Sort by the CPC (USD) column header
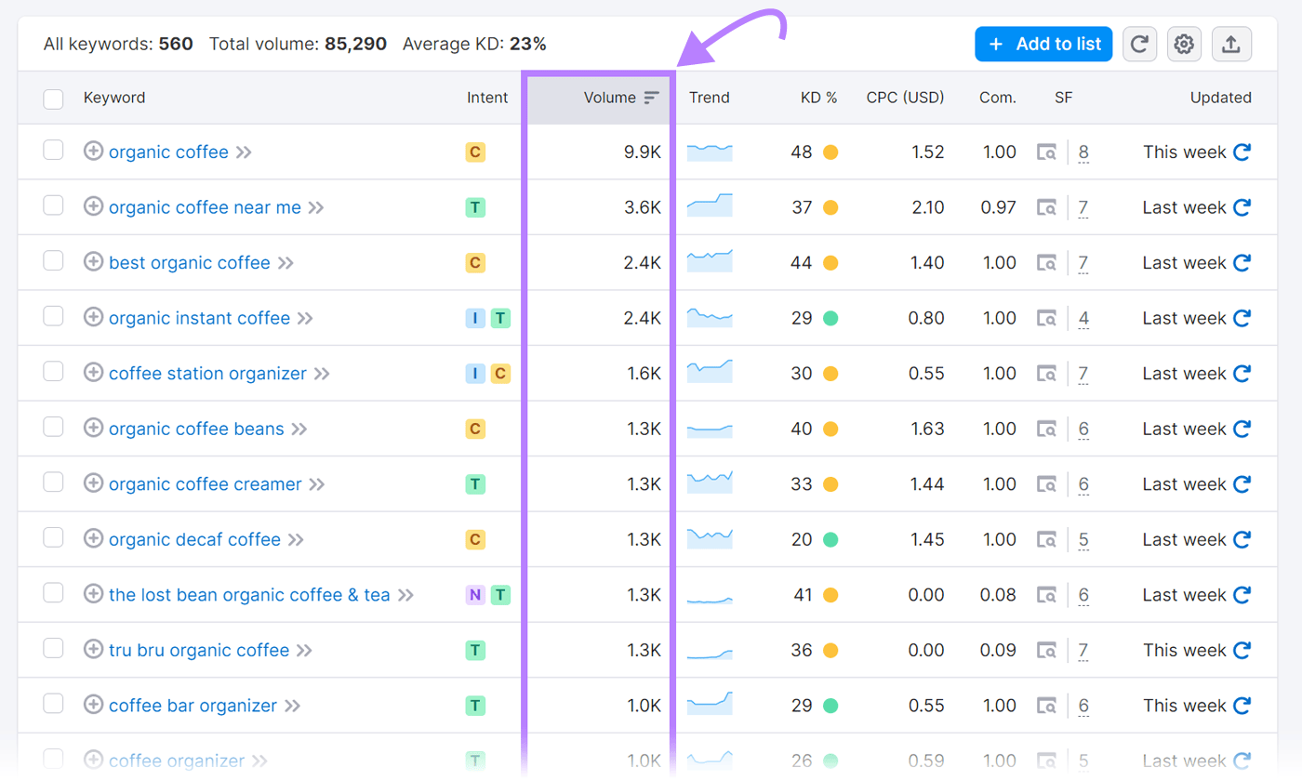Screen dimensions: 1302x780 [x=905, y=97]
